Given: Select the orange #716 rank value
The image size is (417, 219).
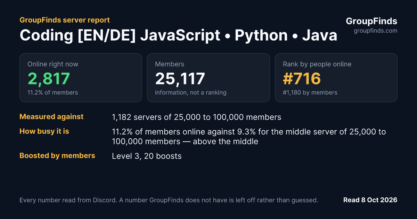Looking at the screenshot, I should 302,79.
